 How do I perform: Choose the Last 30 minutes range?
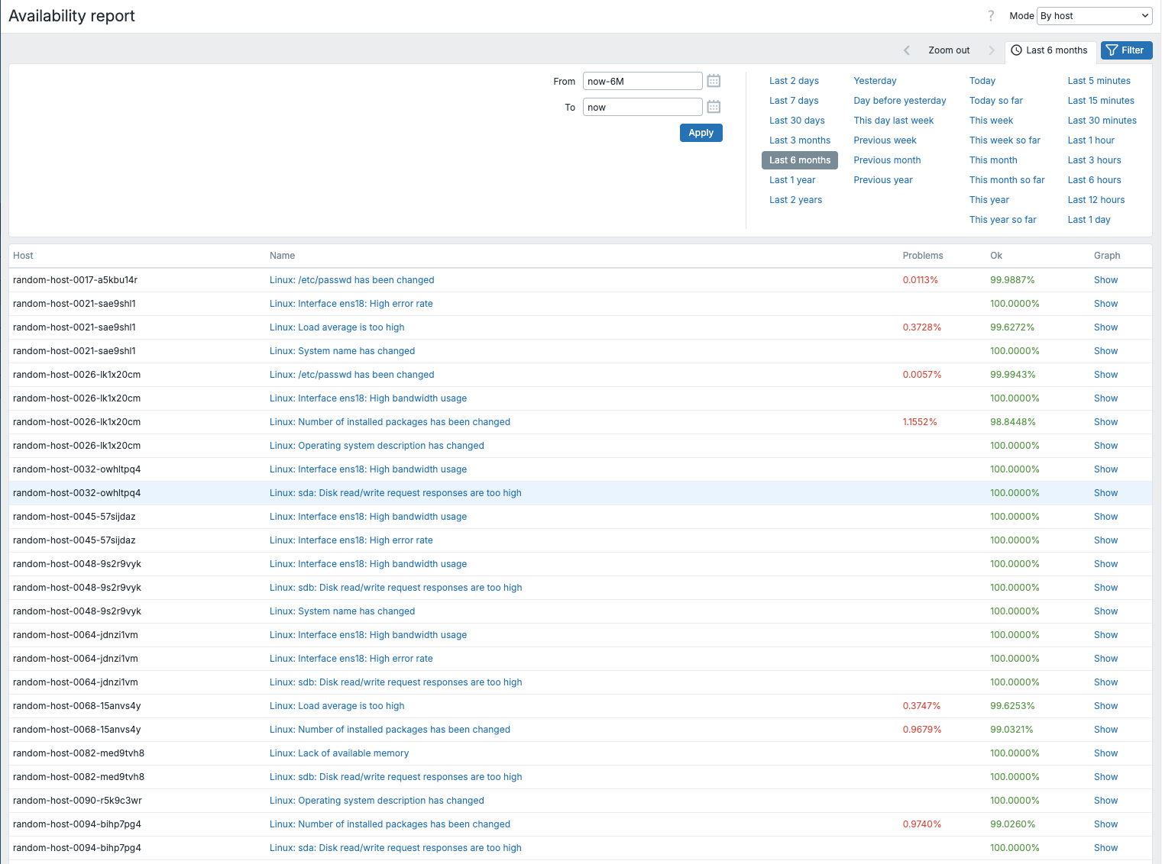(1102, 121)
